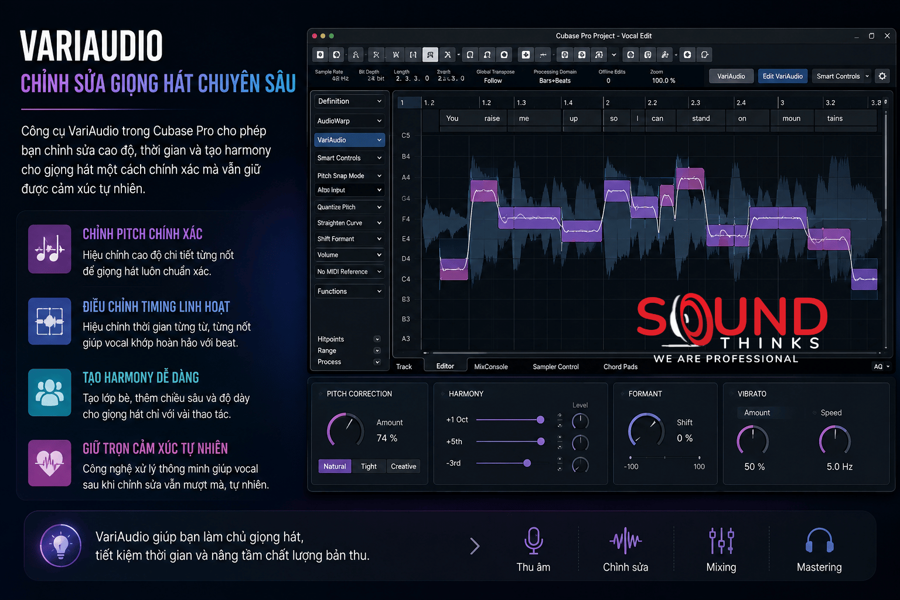The width and height of the screenshot is (900, 600).
Task: Switch to the Track tab
Action: [x=404, y=367]
